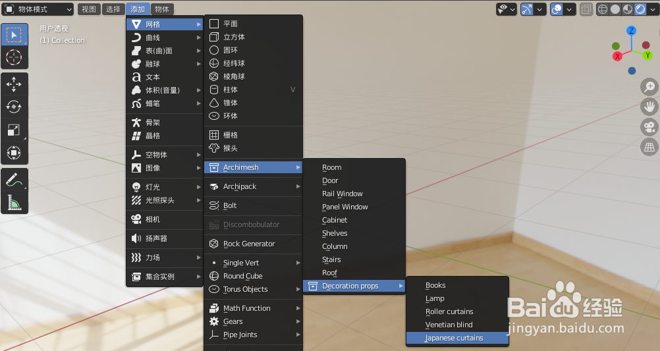
Task: Switch perspective/orthographic with the grid icon
Action: pyautogui.click(x=649, y=148)
